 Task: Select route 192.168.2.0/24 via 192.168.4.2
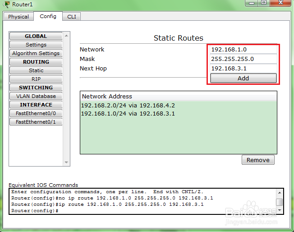tap(179, 106)
